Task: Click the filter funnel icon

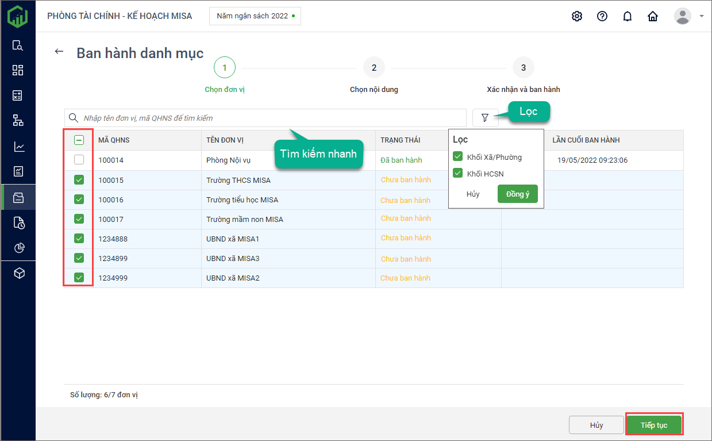Action: tap(485, 118)
